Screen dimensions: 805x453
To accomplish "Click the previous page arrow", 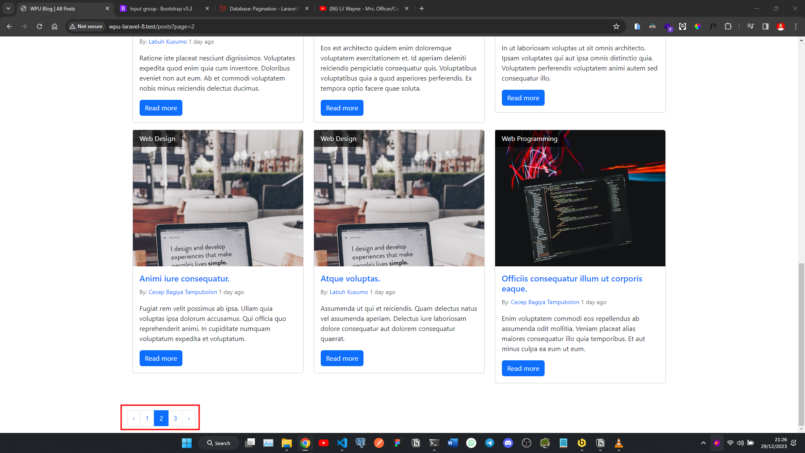I will 134,418.
